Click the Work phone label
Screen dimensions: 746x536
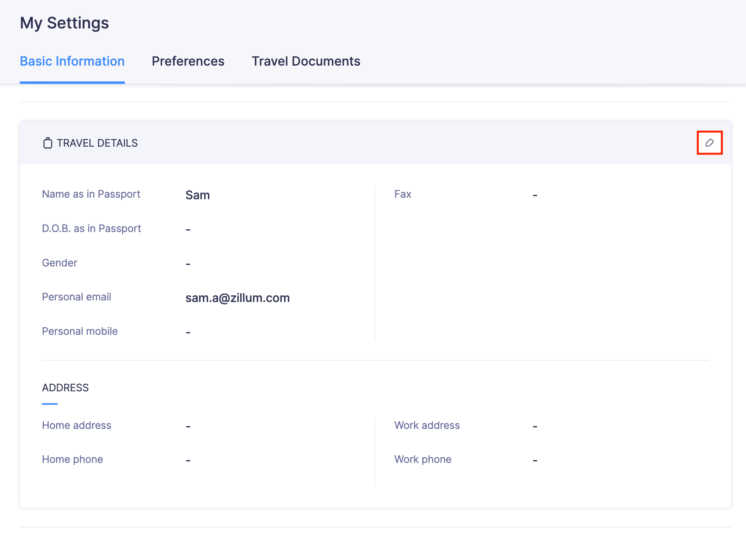pyautogui.click(x=423, y=459)
